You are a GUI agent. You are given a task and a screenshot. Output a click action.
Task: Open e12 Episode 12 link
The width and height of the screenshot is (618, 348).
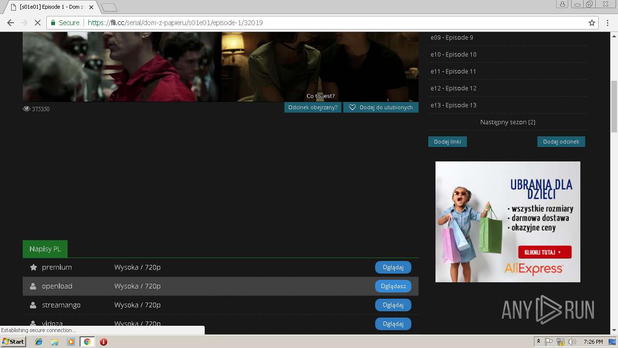pos(453,88)
